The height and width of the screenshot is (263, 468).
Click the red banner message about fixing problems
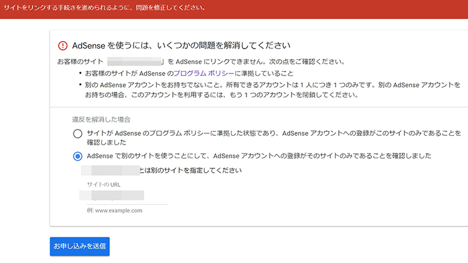point(105,7)
